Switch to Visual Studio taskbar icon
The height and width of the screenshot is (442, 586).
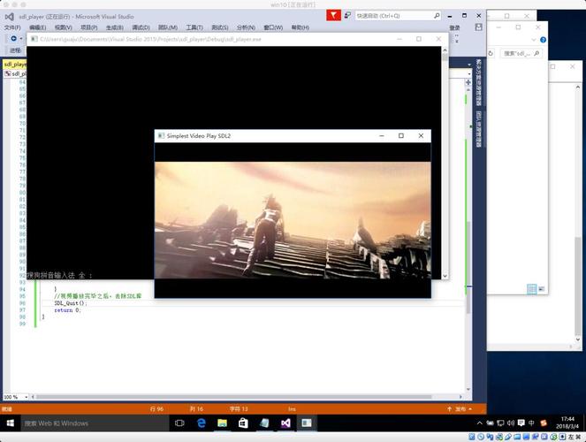click(x=285, y=423)
